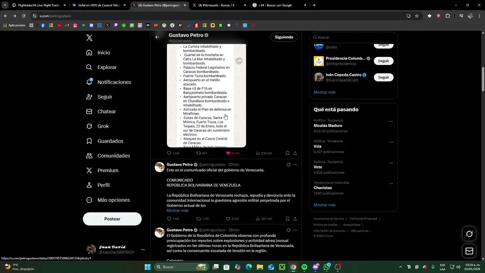Click Mostrar más under Qué está pasando
The image size is (485, 273).
tap(324, 205)
